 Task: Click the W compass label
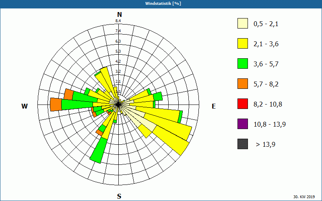25,106
